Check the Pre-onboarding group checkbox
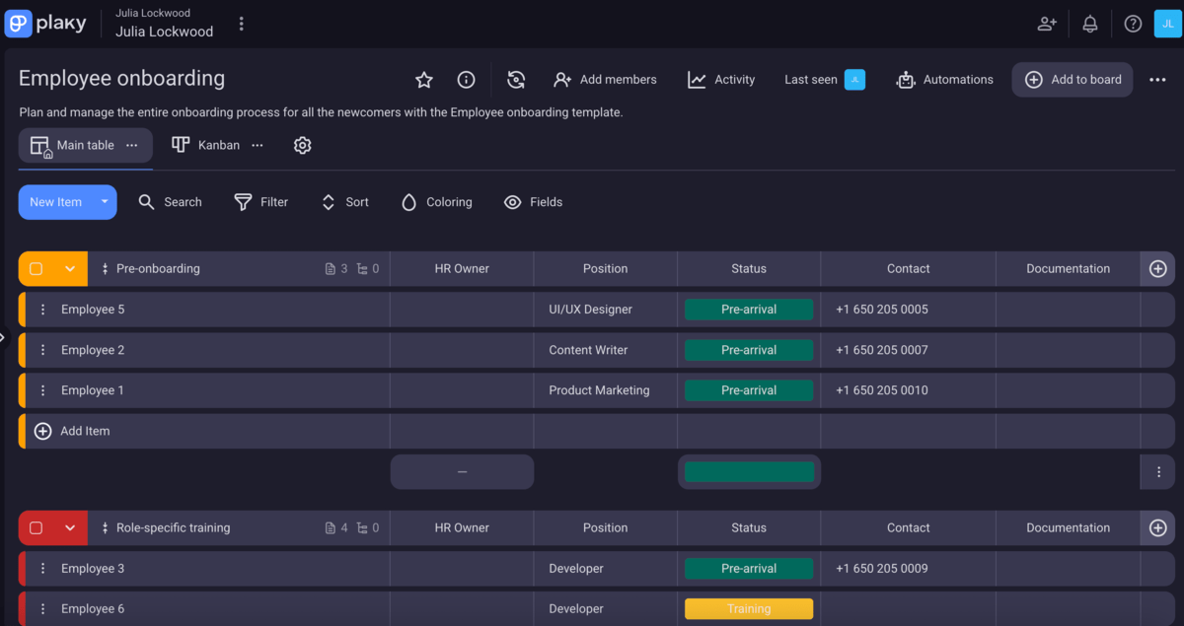The height and width of the screenshot is (626, 1184). [x=37, y=268]
